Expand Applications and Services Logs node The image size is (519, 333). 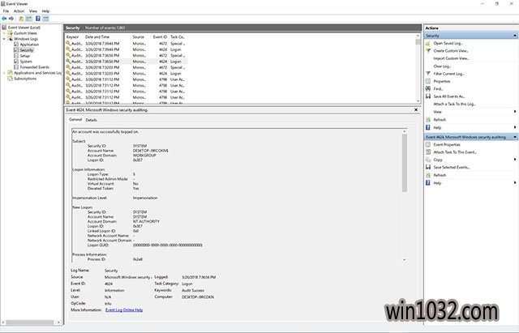point(3,73)
